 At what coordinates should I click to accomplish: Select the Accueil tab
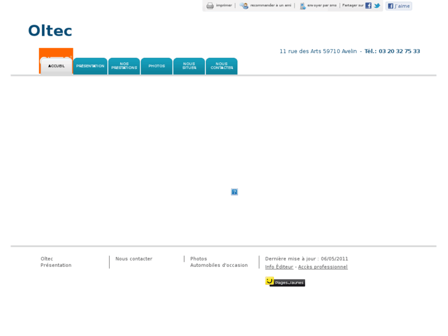tap(56, 66)
